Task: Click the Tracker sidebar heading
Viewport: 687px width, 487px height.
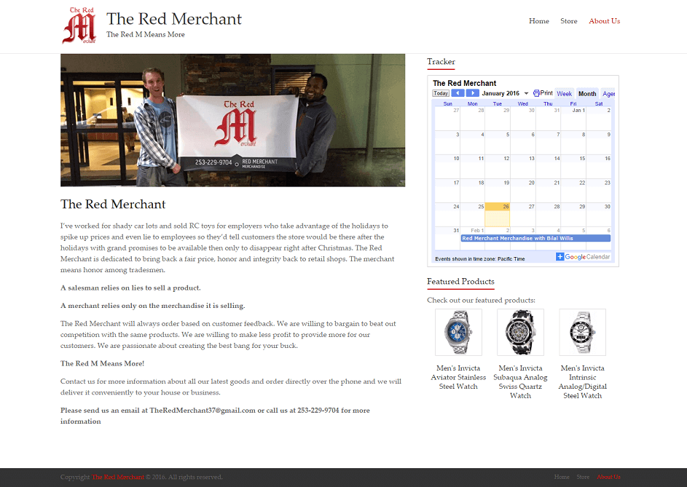Action: [x=441, y=62]
